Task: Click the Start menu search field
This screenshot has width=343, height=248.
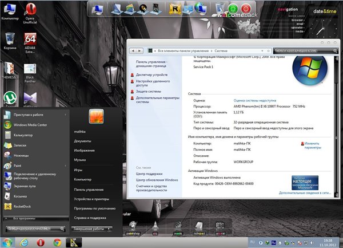Action: pyautogui.click(x=33, y=229)
